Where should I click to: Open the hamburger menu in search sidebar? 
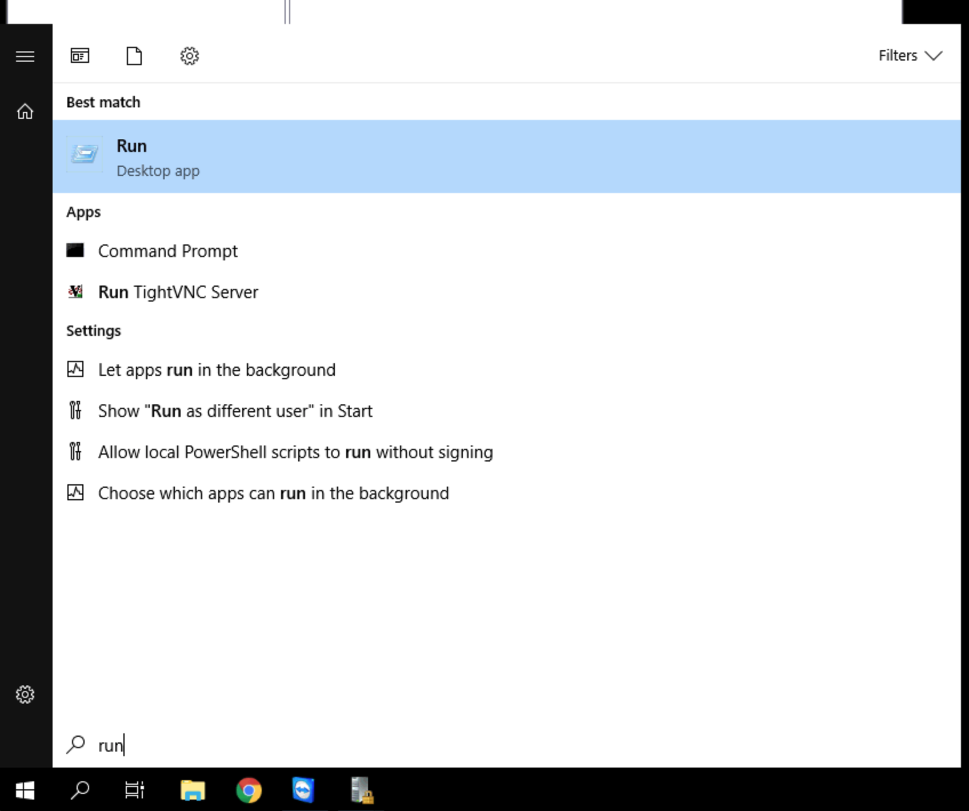click(x=25, y=57)
